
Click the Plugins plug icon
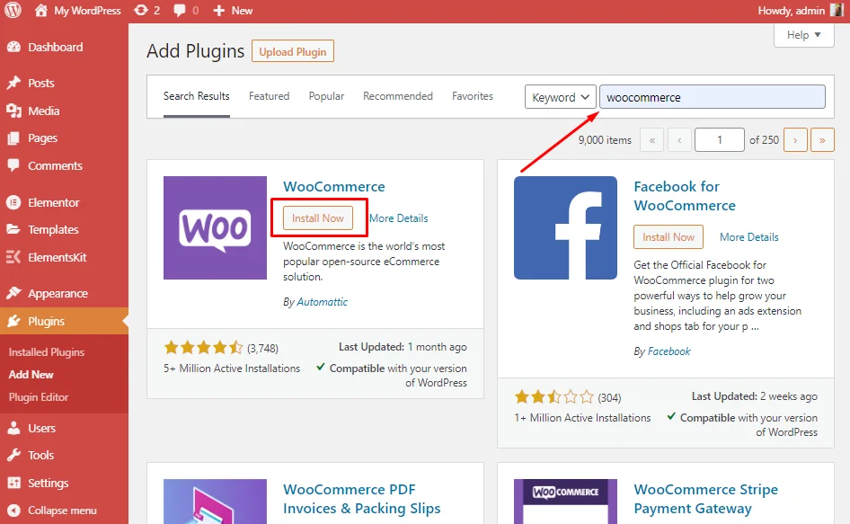13,321
